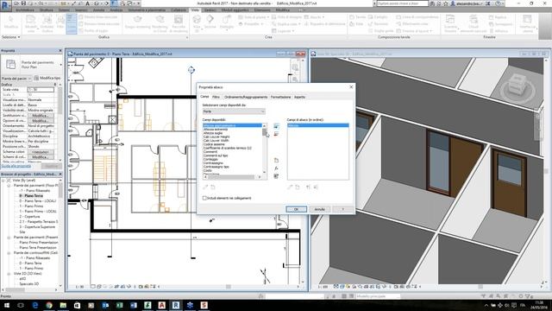Click the Revit icon in the taskbar
This screenshot has width=552, height=311.
(x=176, y=305)
